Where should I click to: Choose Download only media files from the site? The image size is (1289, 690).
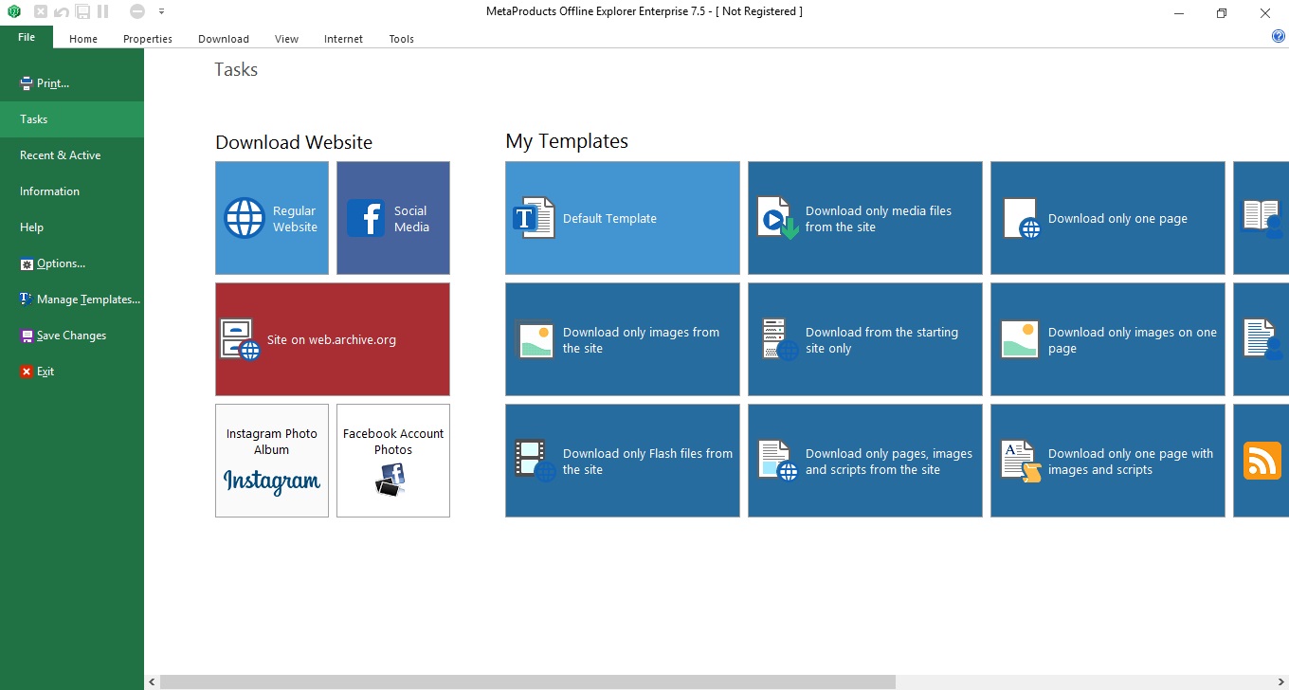(x=865, y=218)
